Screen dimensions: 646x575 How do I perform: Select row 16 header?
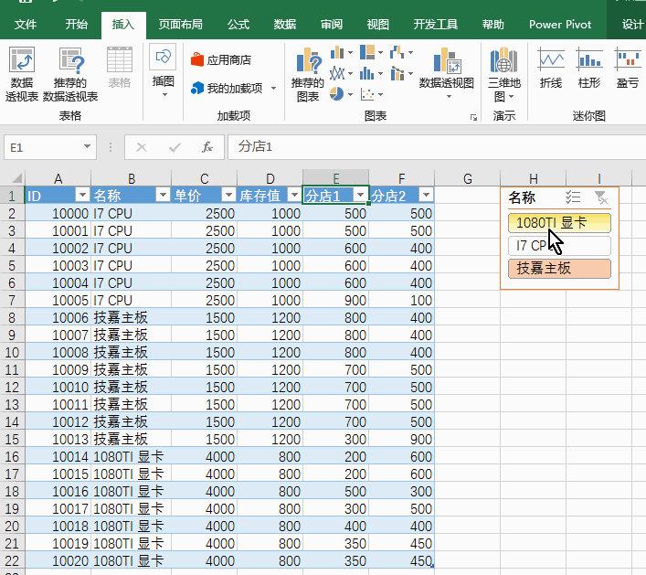[12, 457]
